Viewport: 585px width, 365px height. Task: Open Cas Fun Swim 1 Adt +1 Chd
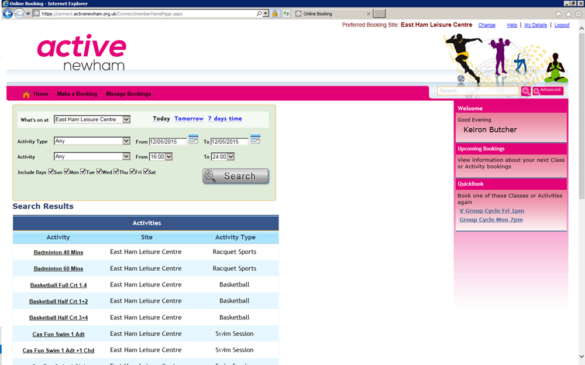tap(58, 350)
